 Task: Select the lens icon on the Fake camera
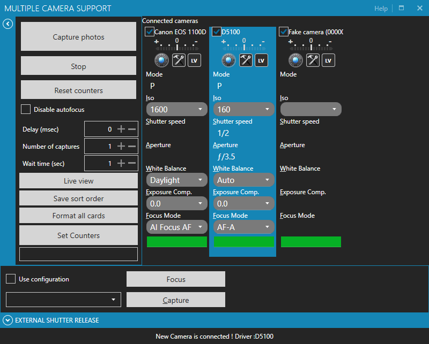point(295,60)
